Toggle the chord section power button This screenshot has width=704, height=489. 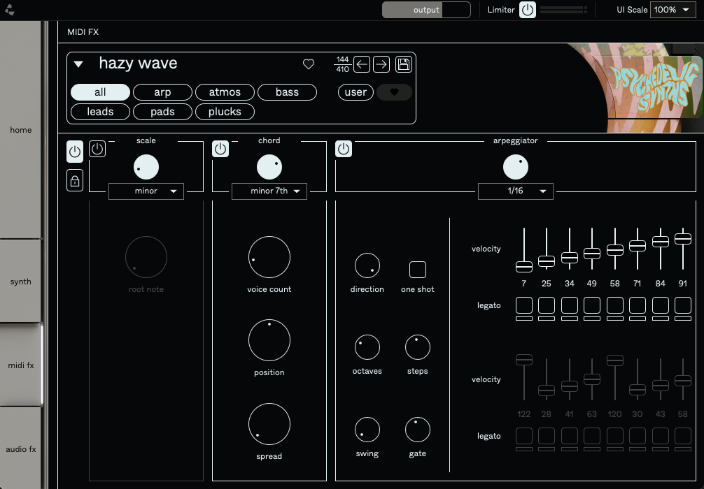220,149
